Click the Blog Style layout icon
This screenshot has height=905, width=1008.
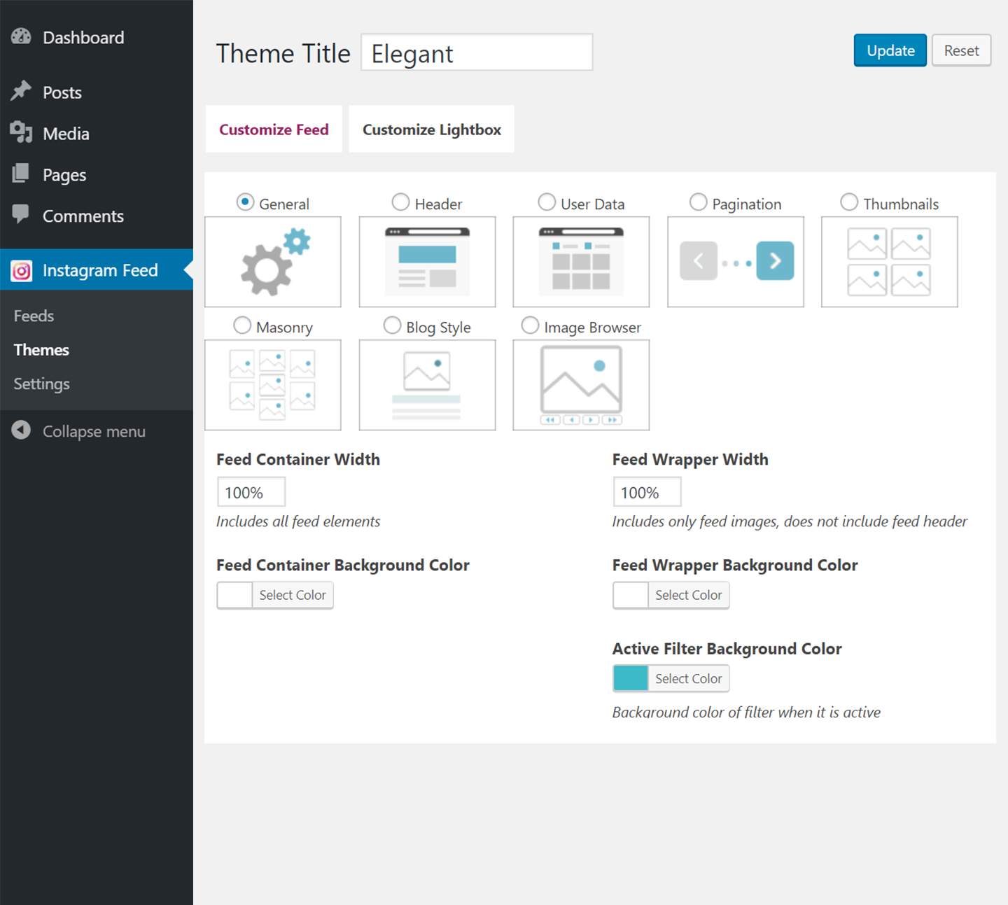point(427,385)
